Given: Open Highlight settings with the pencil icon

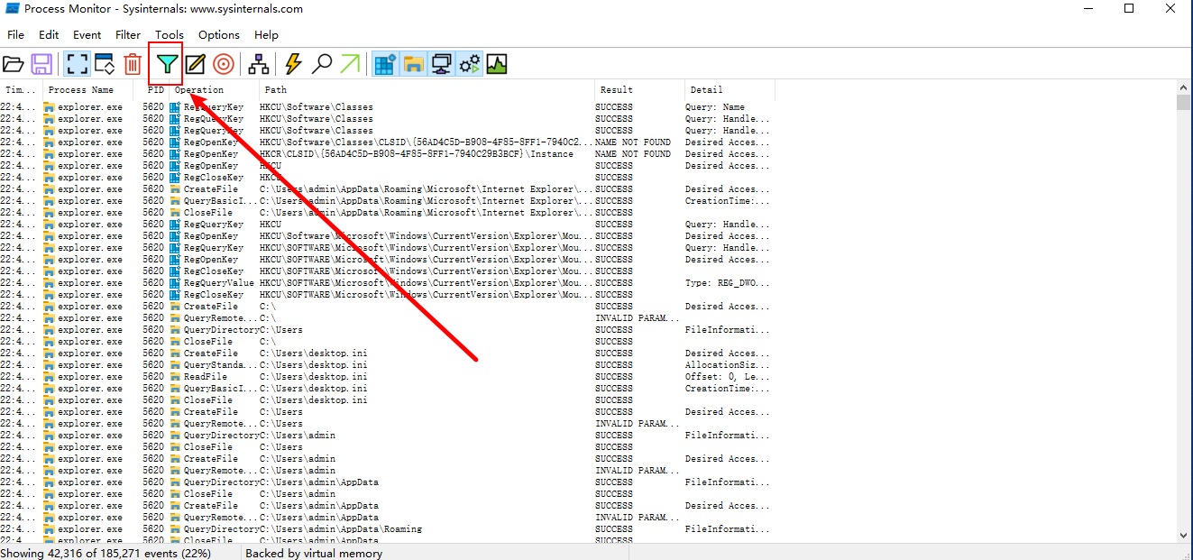Looking at the screenshot, I should click(195, 64).
